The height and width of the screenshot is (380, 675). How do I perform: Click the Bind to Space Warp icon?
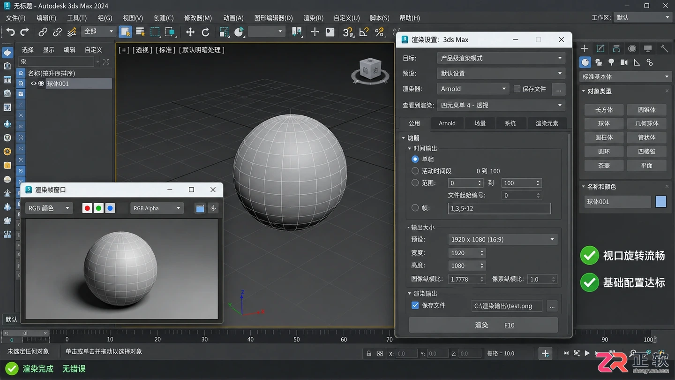point(72,32)
